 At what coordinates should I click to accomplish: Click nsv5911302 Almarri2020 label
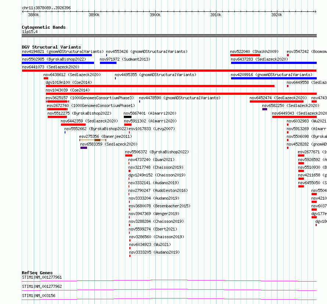[x=150, y=121]
